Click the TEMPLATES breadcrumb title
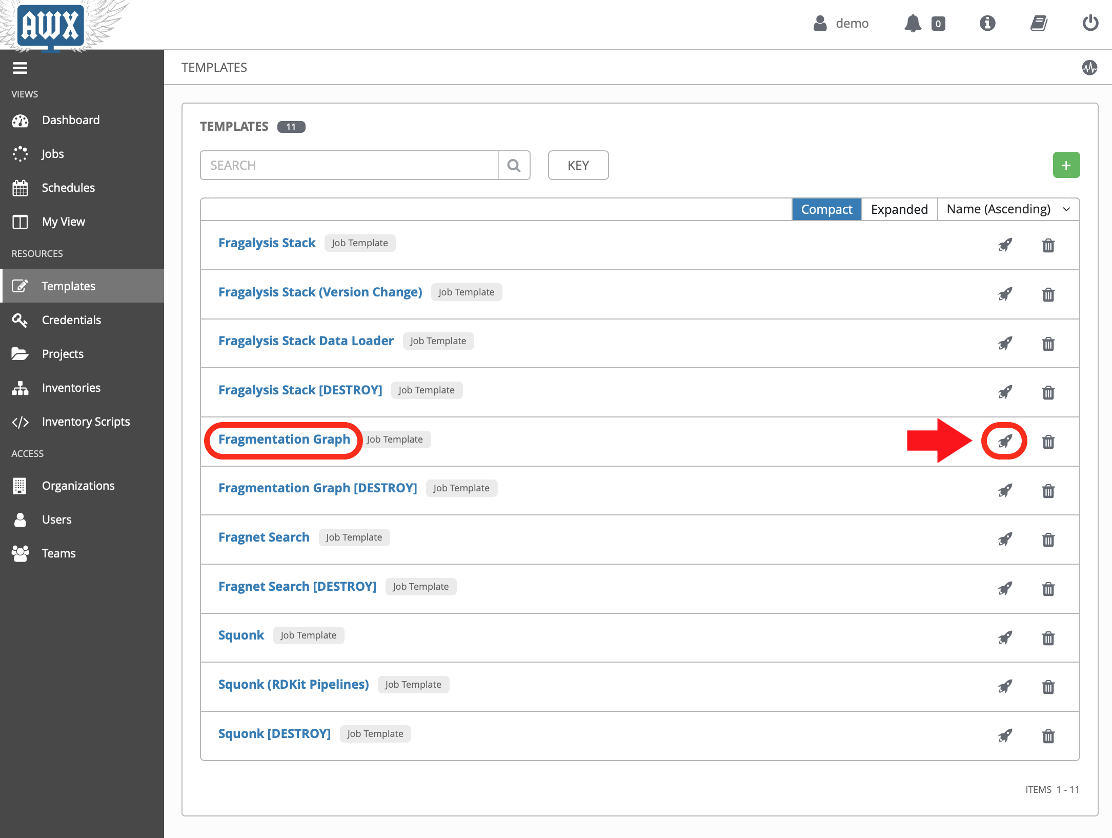Viewport: 1112px width, 838px height. click(214, 67)
